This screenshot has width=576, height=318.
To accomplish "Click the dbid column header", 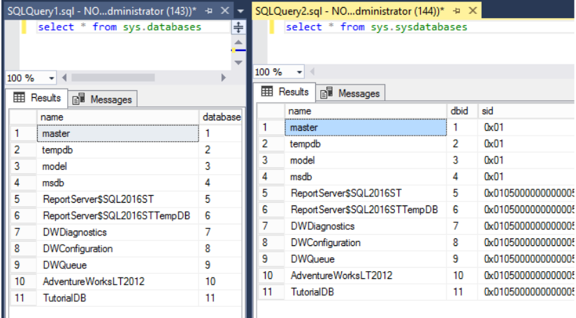I will pyautogui.click(x=459, y=110).
